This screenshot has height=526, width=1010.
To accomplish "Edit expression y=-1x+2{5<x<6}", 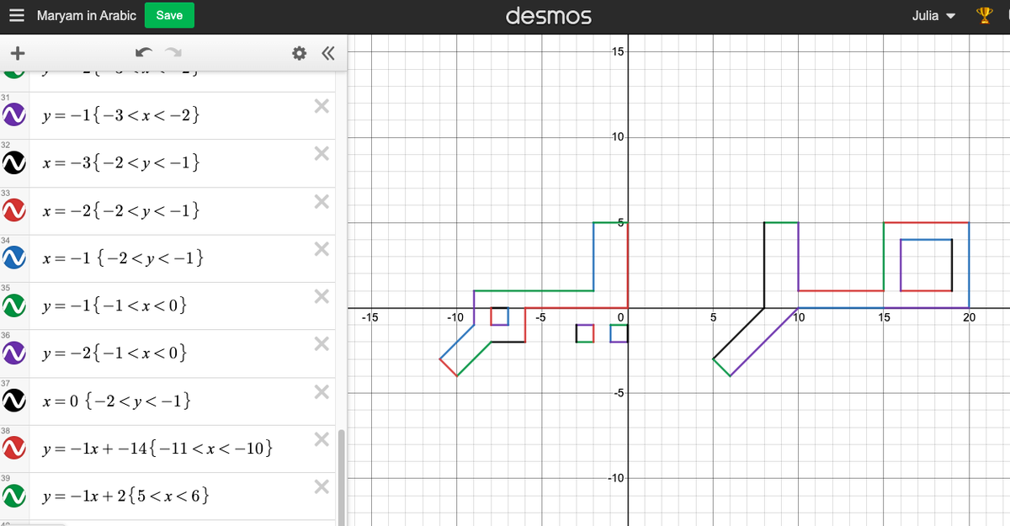I will pos(125,496).
